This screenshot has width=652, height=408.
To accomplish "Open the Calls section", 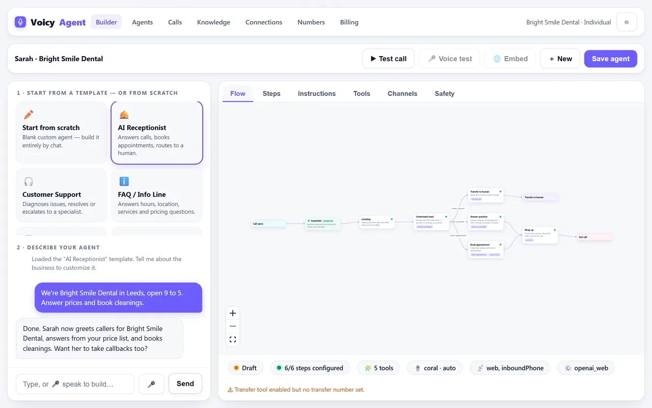I will click(x=175, y=22).
